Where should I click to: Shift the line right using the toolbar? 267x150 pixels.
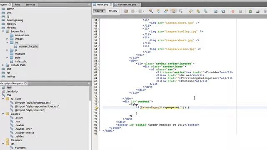pos(223,11)
